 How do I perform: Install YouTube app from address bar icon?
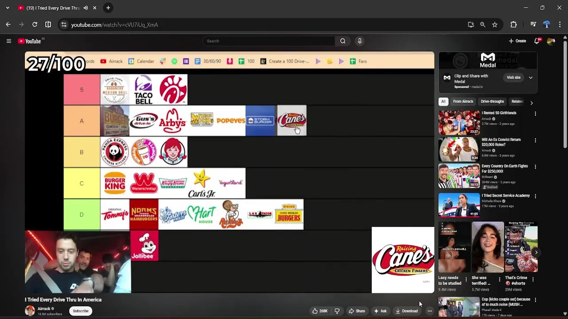(471, 25)
